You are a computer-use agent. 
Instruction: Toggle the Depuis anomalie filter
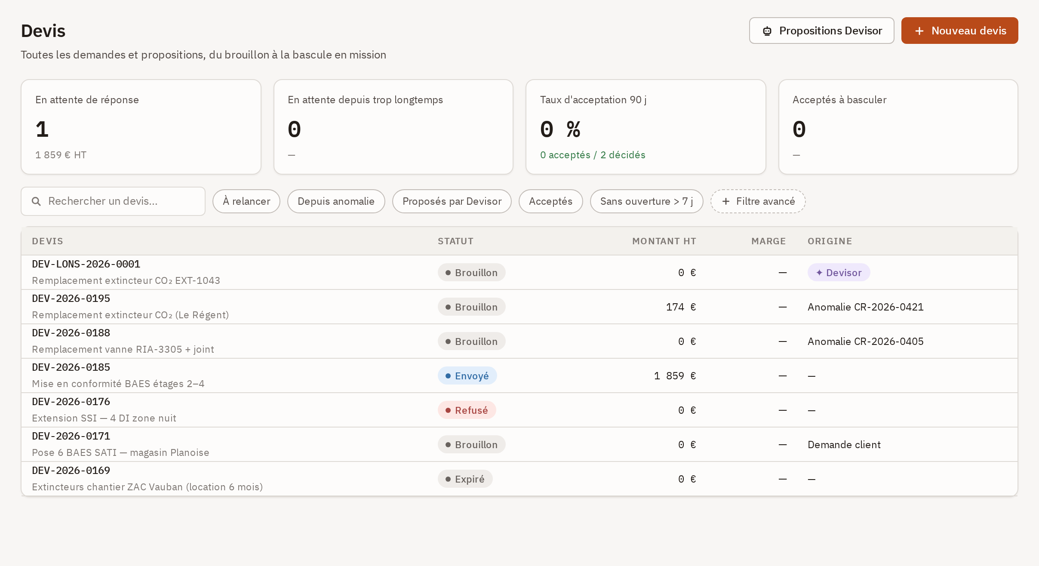(336, 201)
